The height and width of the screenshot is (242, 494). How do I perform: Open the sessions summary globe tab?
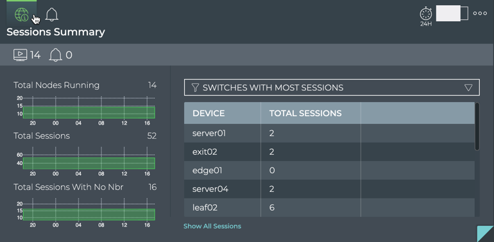tap(21, 15)
